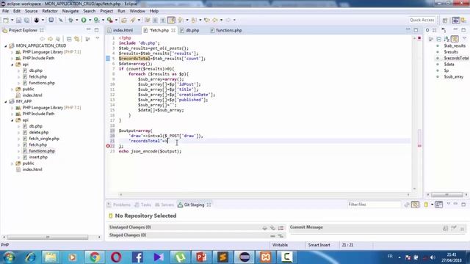470x264 pixels.
Task: Click the Smart Insert status bar entry
Action: click(x=319, y=245)
